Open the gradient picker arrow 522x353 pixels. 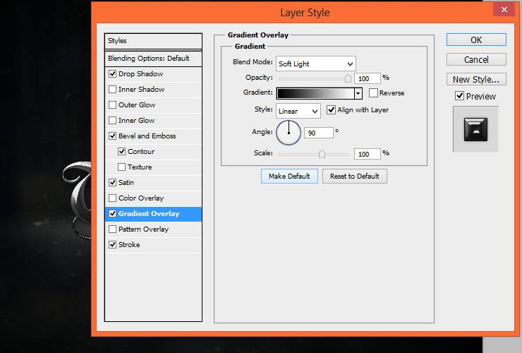pyautogui.click(x=358, y=93)
